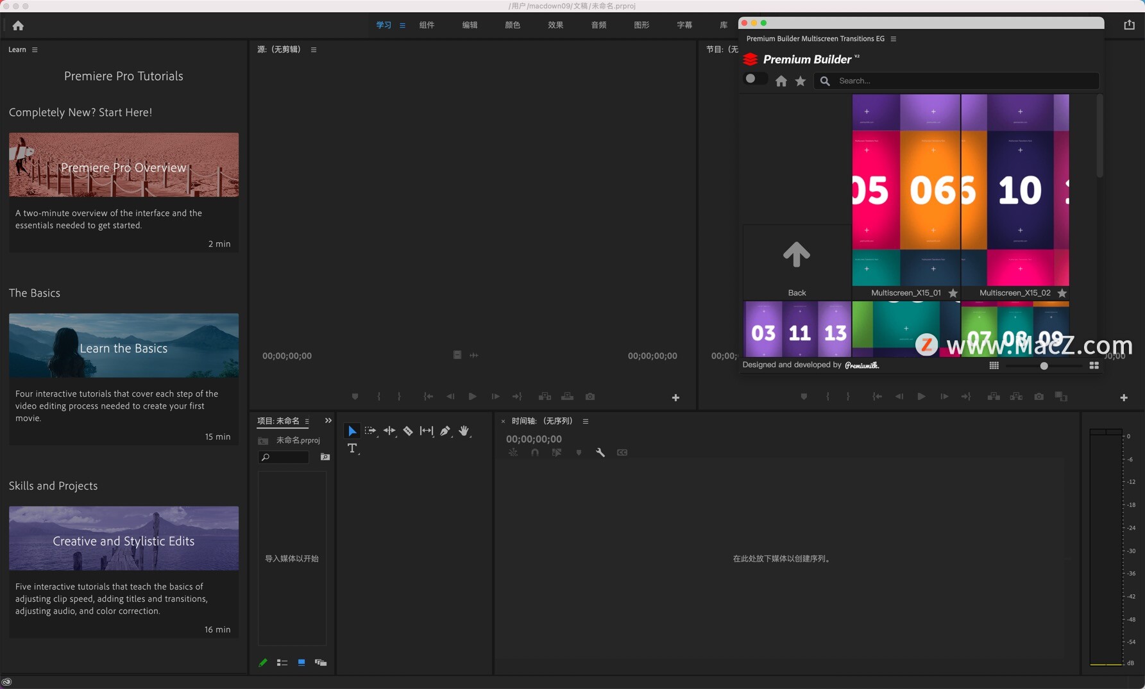Export a frame from Program monitor
The image size is (1145, 689).
pos(1039,397)
